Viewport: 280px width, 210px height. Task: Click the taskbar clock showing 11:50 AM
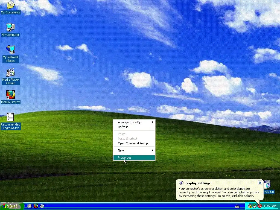tap(270, 206)
